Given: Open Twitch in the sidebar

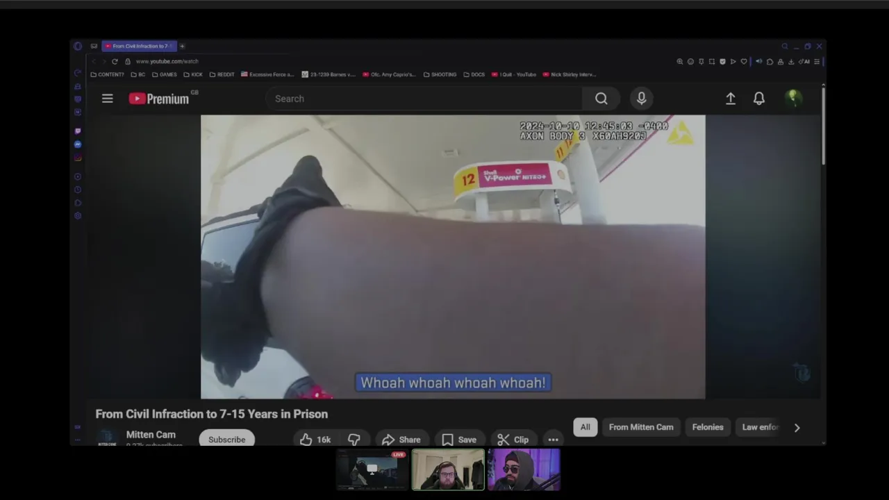Looking at the screenshot, I should click(x=78, y=131).
